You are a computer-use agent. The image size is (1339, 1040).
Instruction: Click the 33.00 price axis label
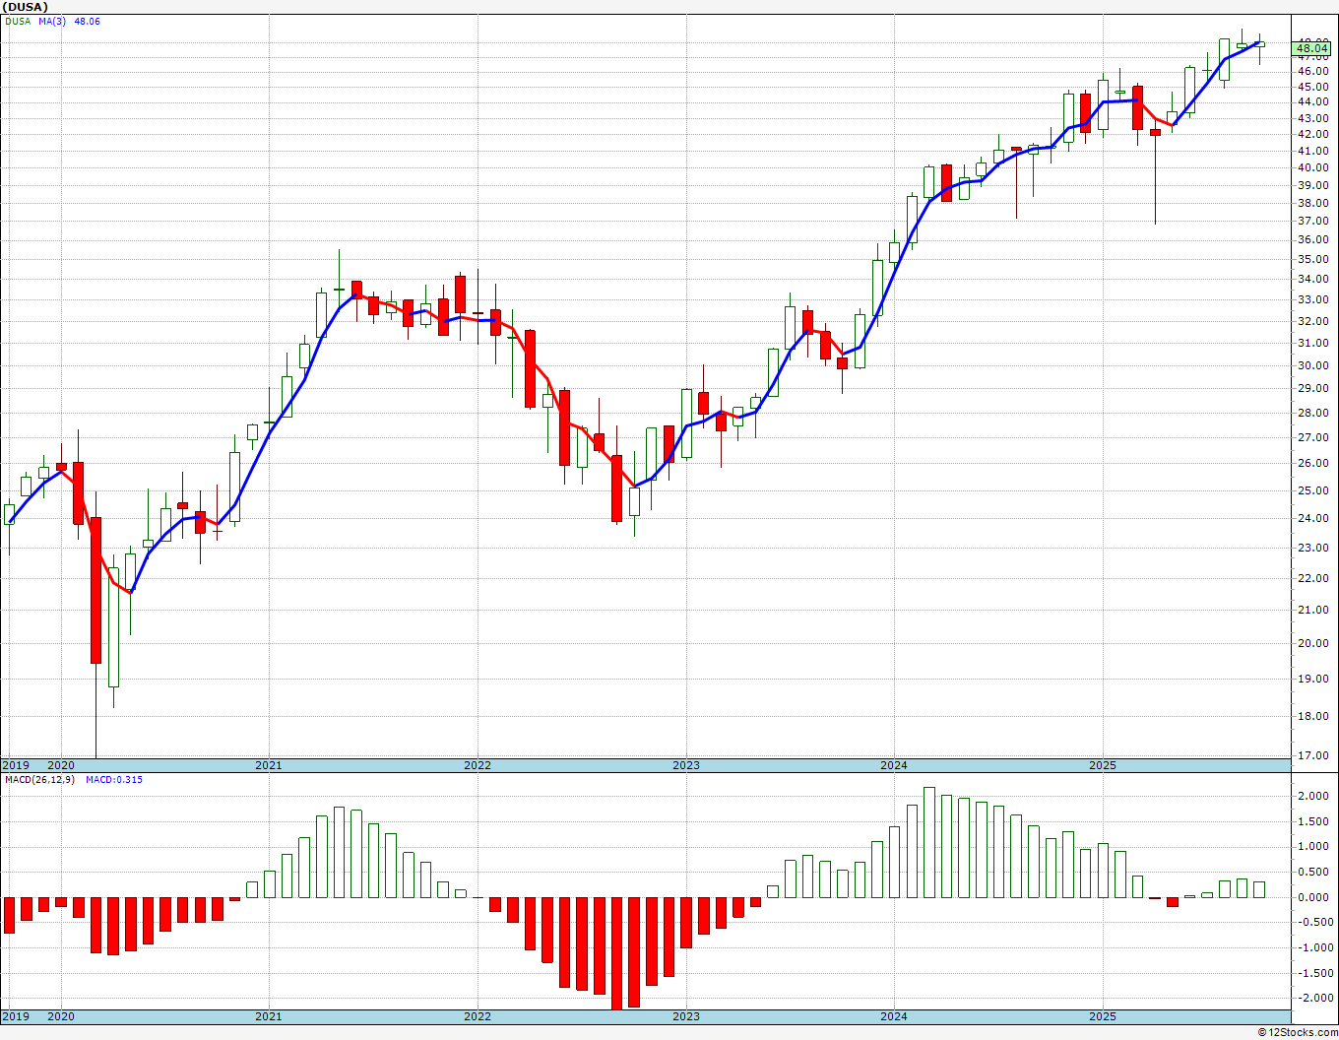1313,299
